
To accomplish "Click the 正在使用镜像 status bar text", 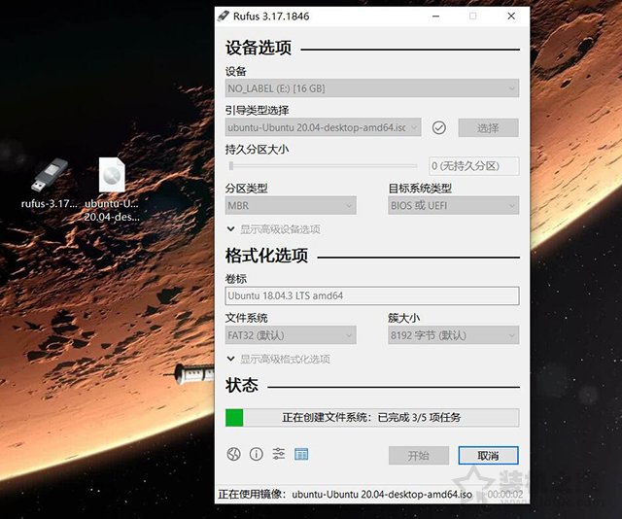I will (345, 495).
